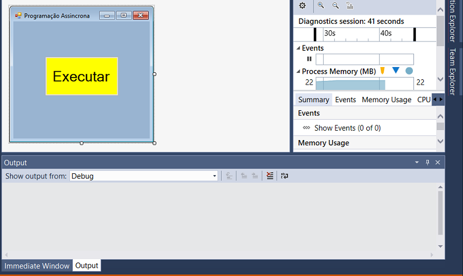Click the Process Memory usage graph
The width and height of the screenshot is (463, 276).
[364, 83]
